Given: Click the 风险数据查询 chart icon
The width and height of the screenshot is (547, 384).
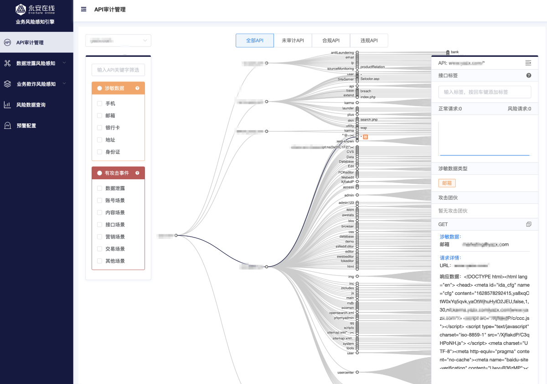Looking at the screenshot, I should click(x=7, y=105).
